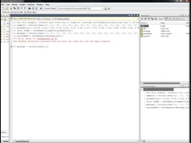191x143 pixels.
Task: Browse for folder button next to path
Action: 106,8
